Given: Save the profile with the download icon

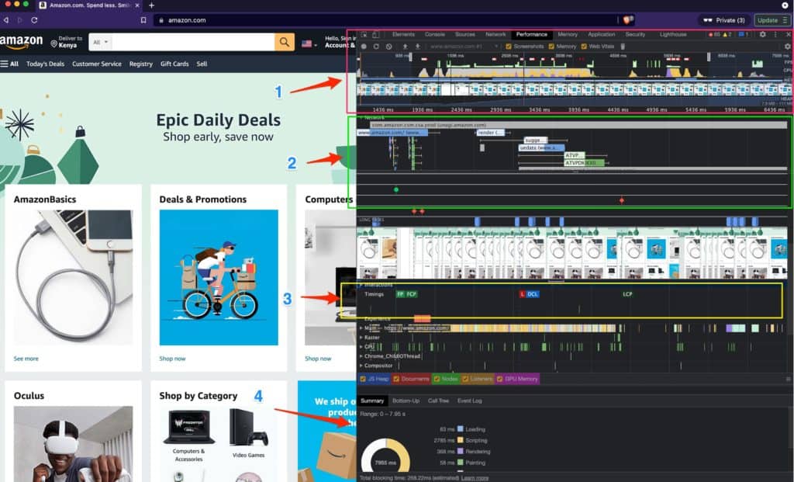Looking at the screenshot, I should point(418,46).
